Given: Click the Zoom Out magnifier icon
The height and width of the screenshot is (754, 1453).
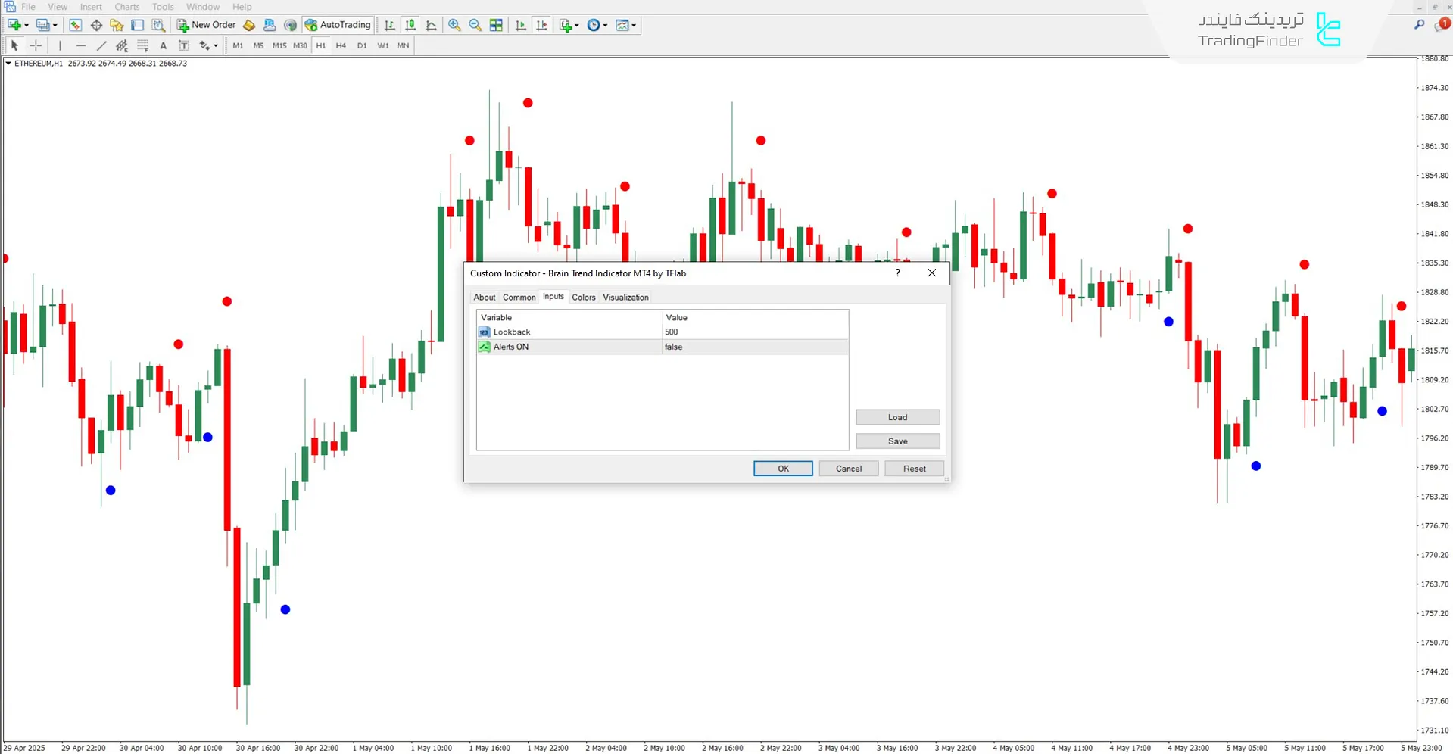Looking at the screenshot, I should [x=475, y=25].
